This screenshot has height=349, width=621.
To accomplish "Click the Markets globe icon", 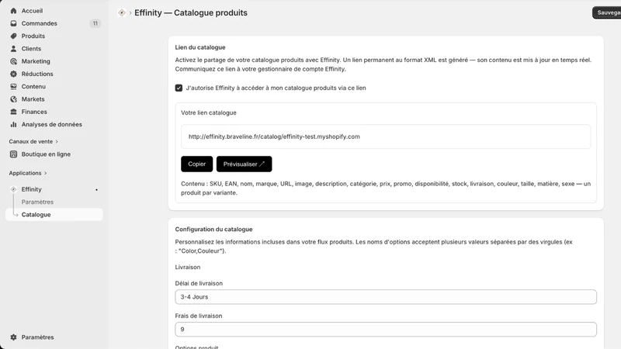I will tap(13, 99).
